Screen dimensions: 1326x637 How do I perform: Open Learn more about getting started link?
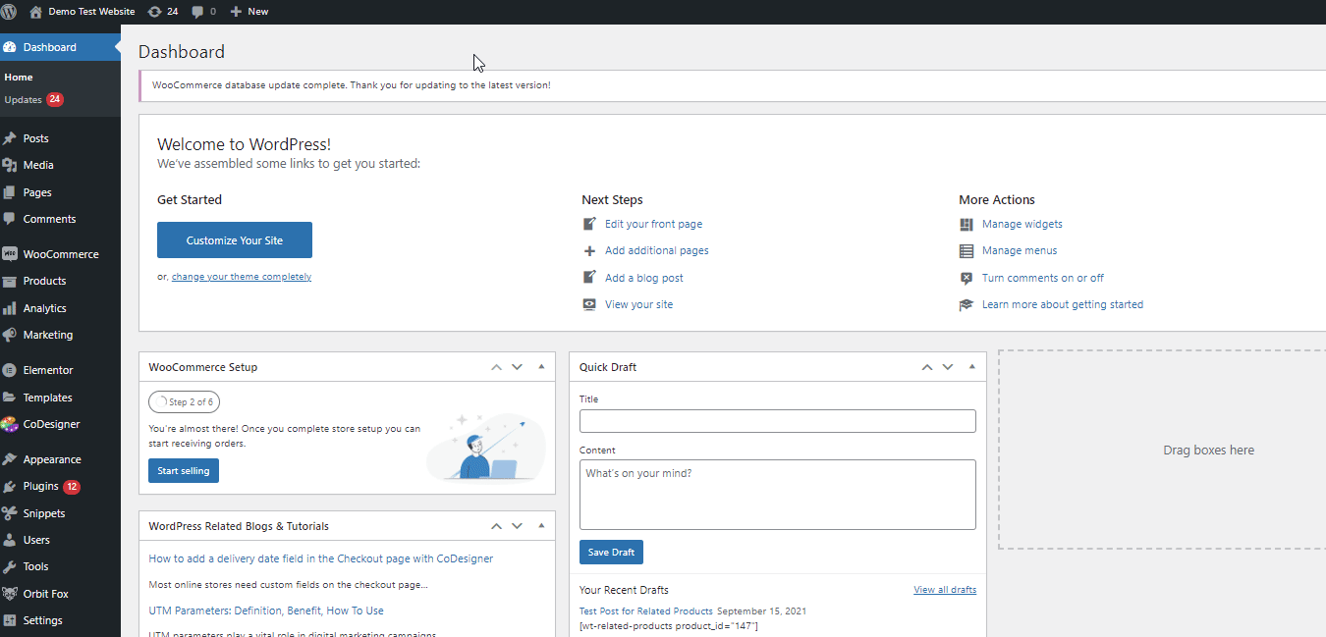pyautogui.click(x=1063, y=304)
